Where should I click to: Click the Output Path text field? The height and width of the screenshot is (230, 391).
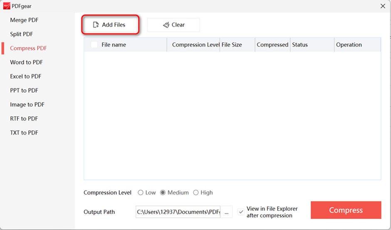pos(178,212)
